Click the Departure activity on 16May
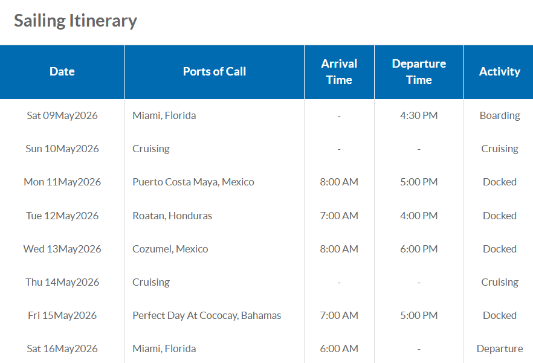The width and height of the screenshot is (533, 363). click(500, 349)
